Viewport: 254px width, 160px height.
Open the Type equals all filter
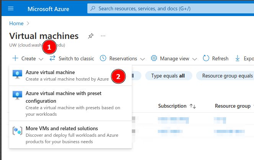(169, 76)
